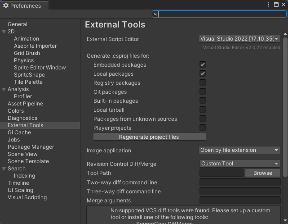Screen dimensions: 288x224
Task: Open Colors preferences
Action: point(16,111)
